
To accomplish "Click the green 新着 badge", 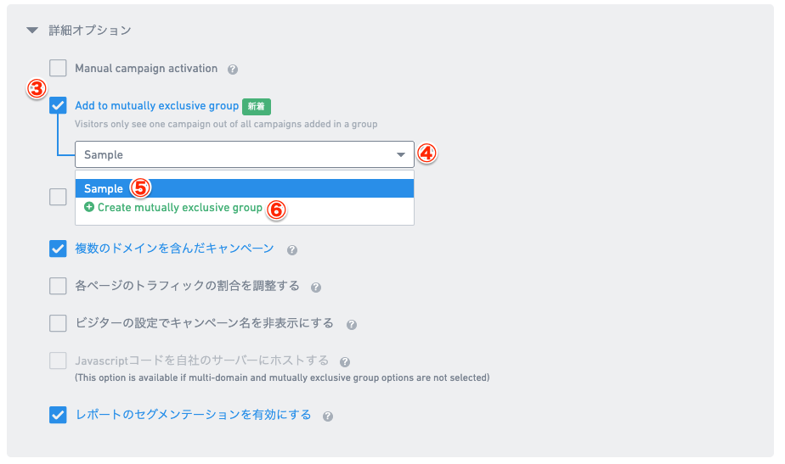I will pos(257,106).
